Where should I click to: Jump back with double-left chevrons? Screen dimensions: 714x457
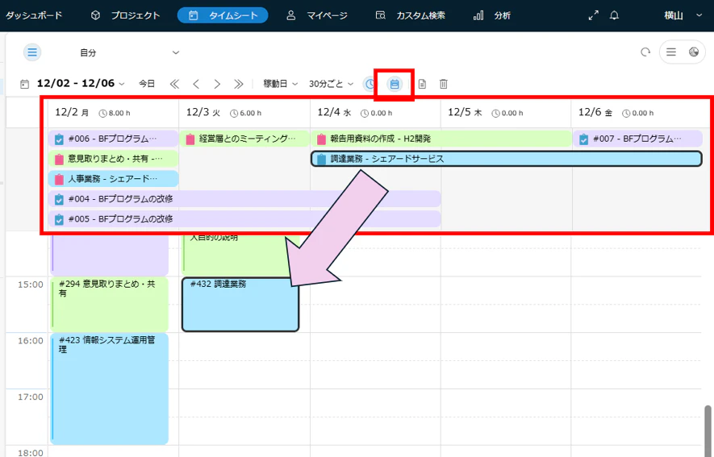point(174,84)
